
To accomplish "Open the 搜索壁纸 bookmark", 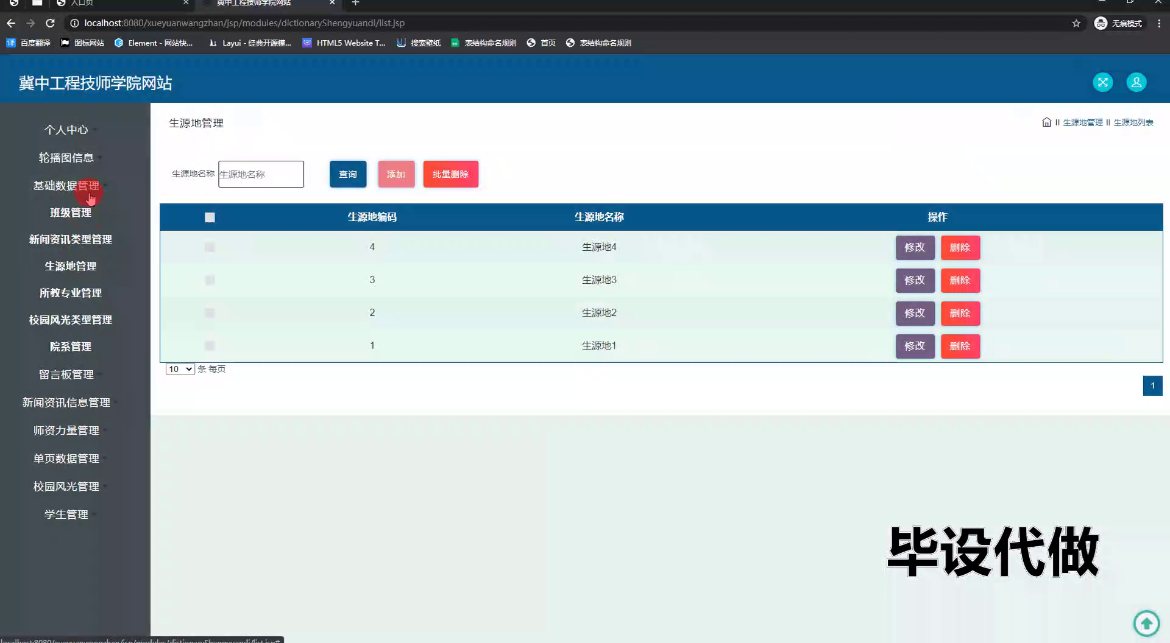I will pyautogui.click(x=419, y=43).
